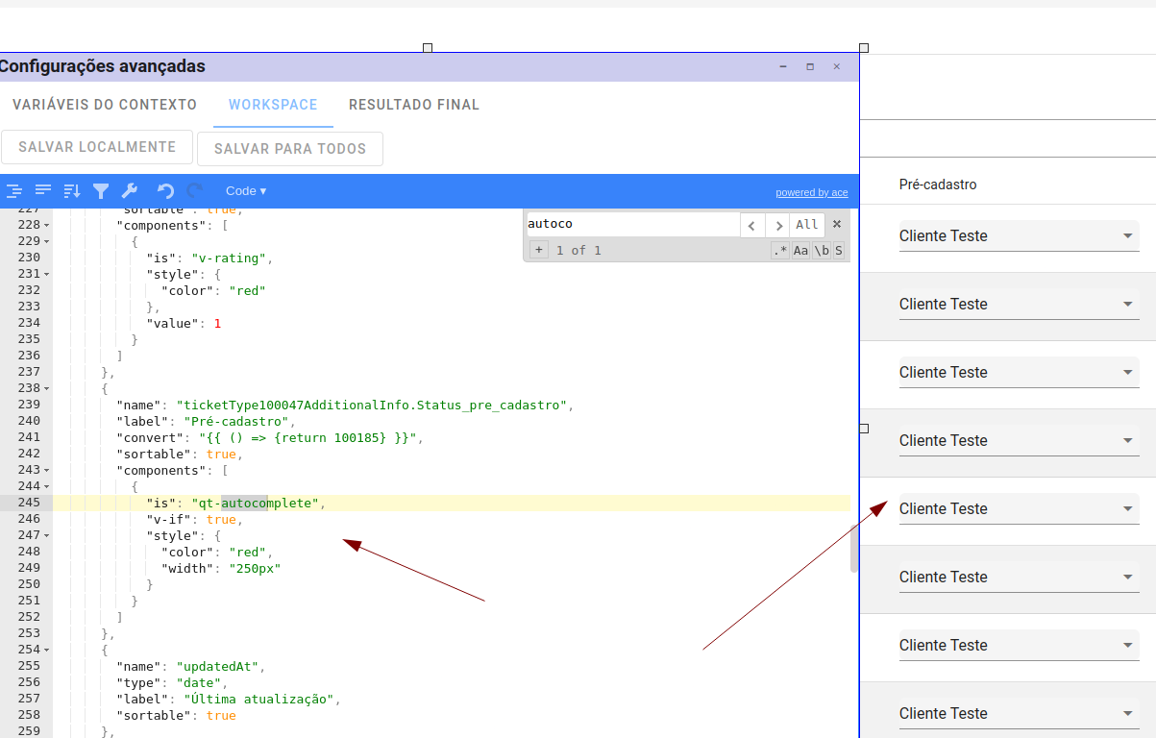Viewport: 1156px width, 738px height.
Task: Click Salvar Para Todos button
Action: (290, 149)
